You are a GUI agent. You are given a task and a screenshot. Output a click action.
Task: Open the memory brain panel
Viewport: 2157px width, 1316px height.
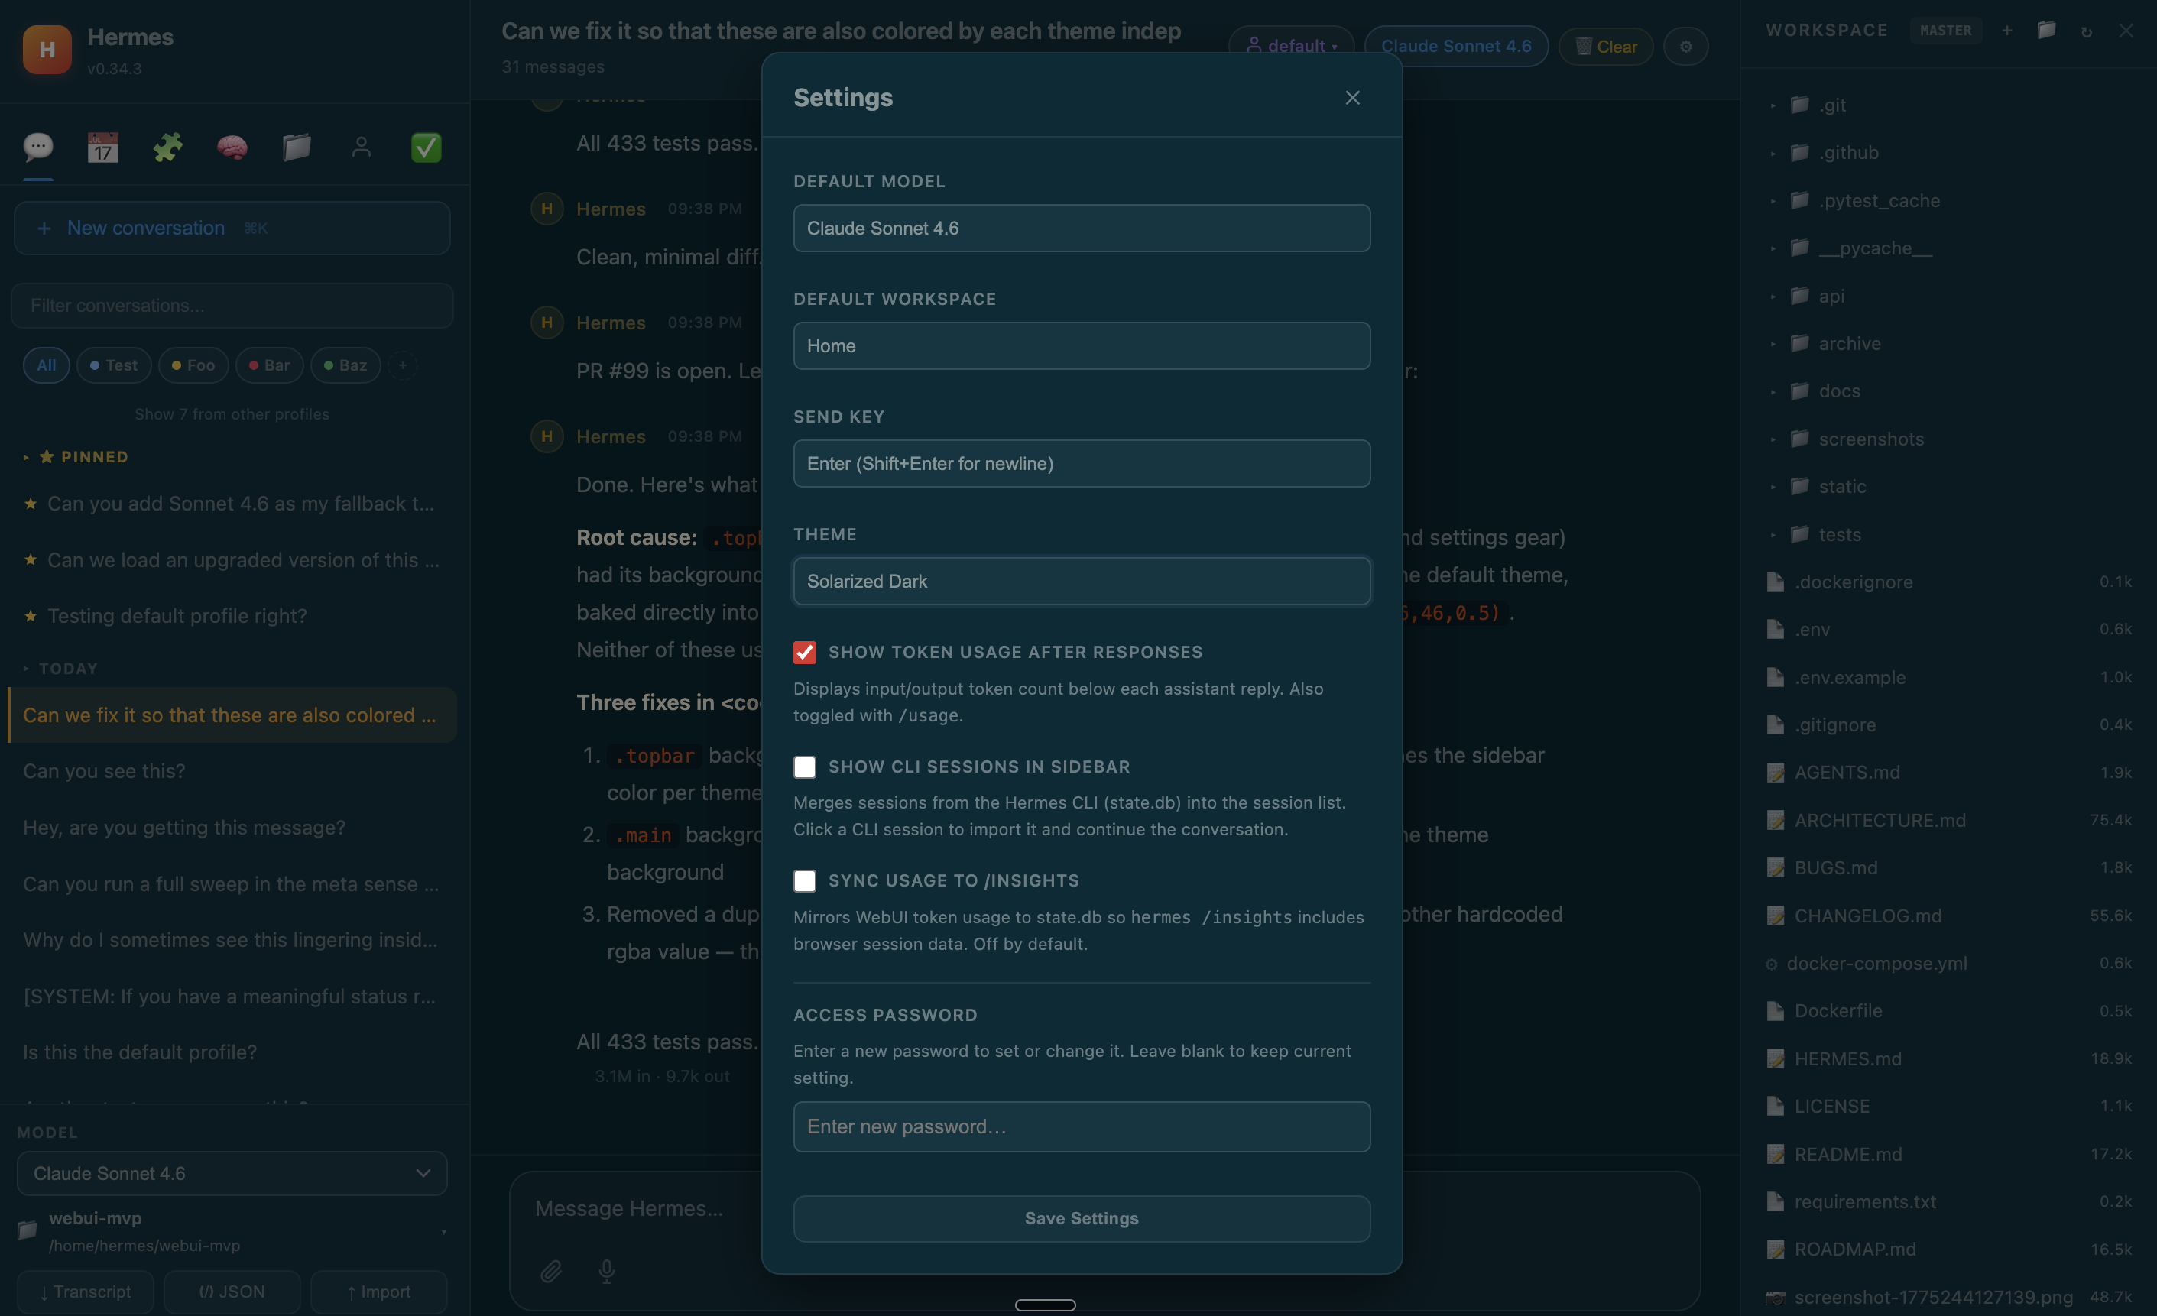tap(232, 147)
